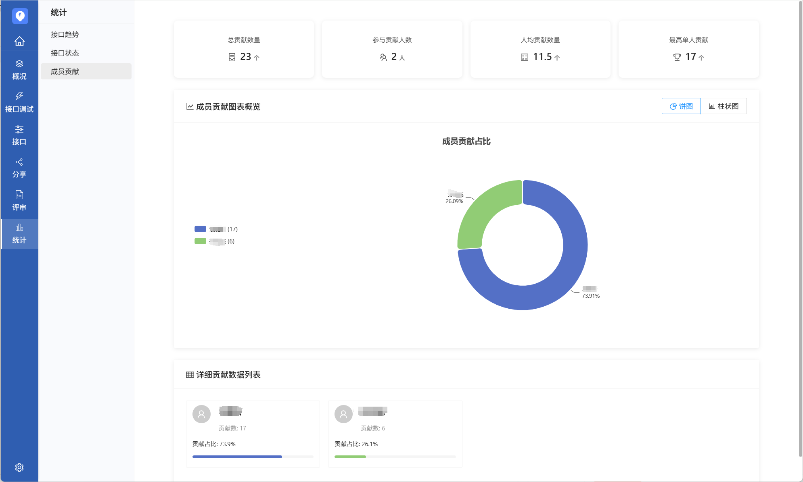Open the 概况 overview section
Image resolution: width=803 pixels, height=482 pixels.
[19, 70]
